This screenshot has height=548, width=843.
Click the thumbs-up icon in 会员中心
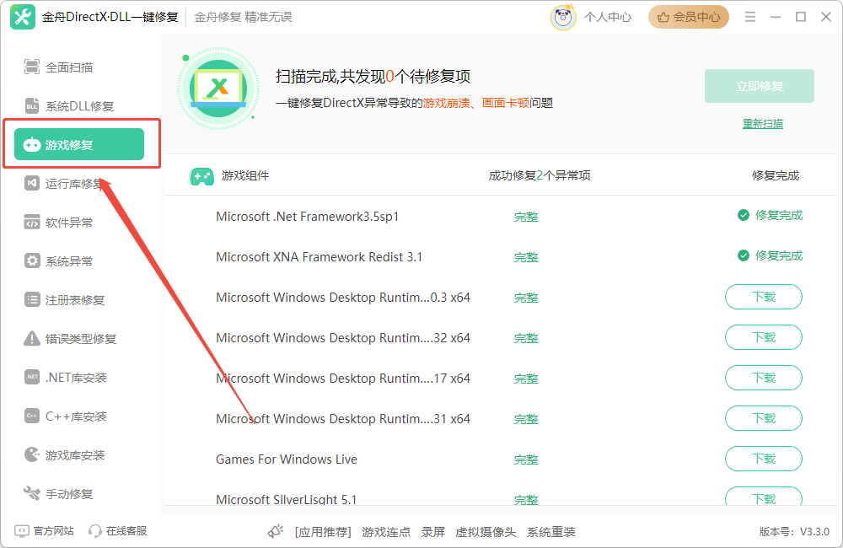(663, 17)
